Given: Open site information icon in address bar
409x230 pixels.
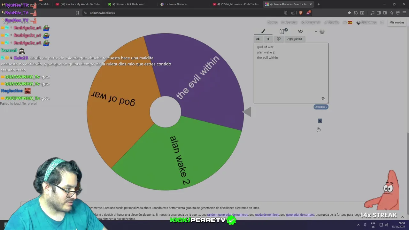Looking at the screenshot, I should click(85, 13).
